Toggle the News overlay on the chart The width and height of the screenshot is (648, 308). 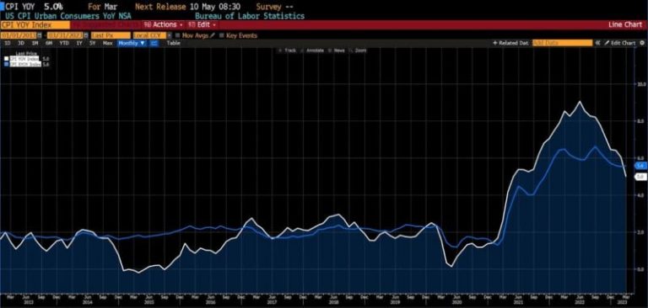tap(337, 50)
